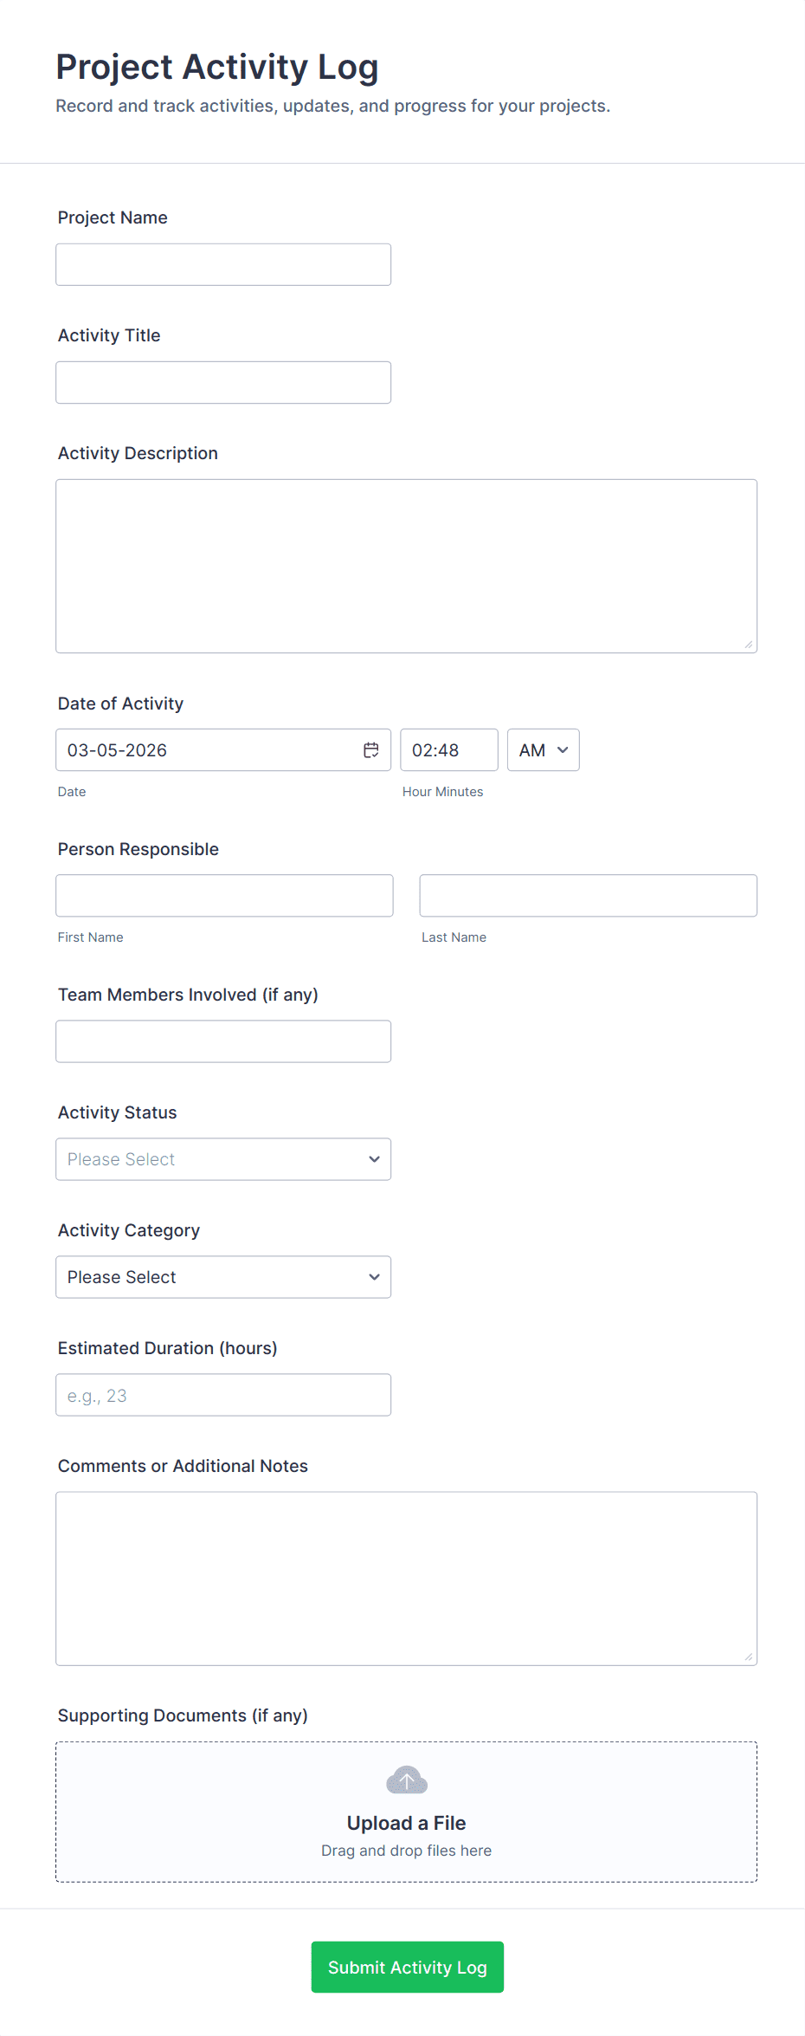
Task: Click the cloud upload icon
Action: [406, 1780]
